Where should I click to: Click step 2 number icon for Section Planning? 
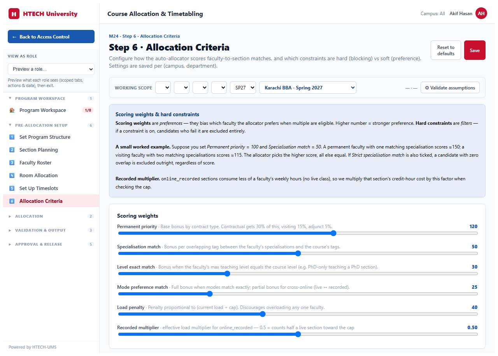(x=12, y=150)
